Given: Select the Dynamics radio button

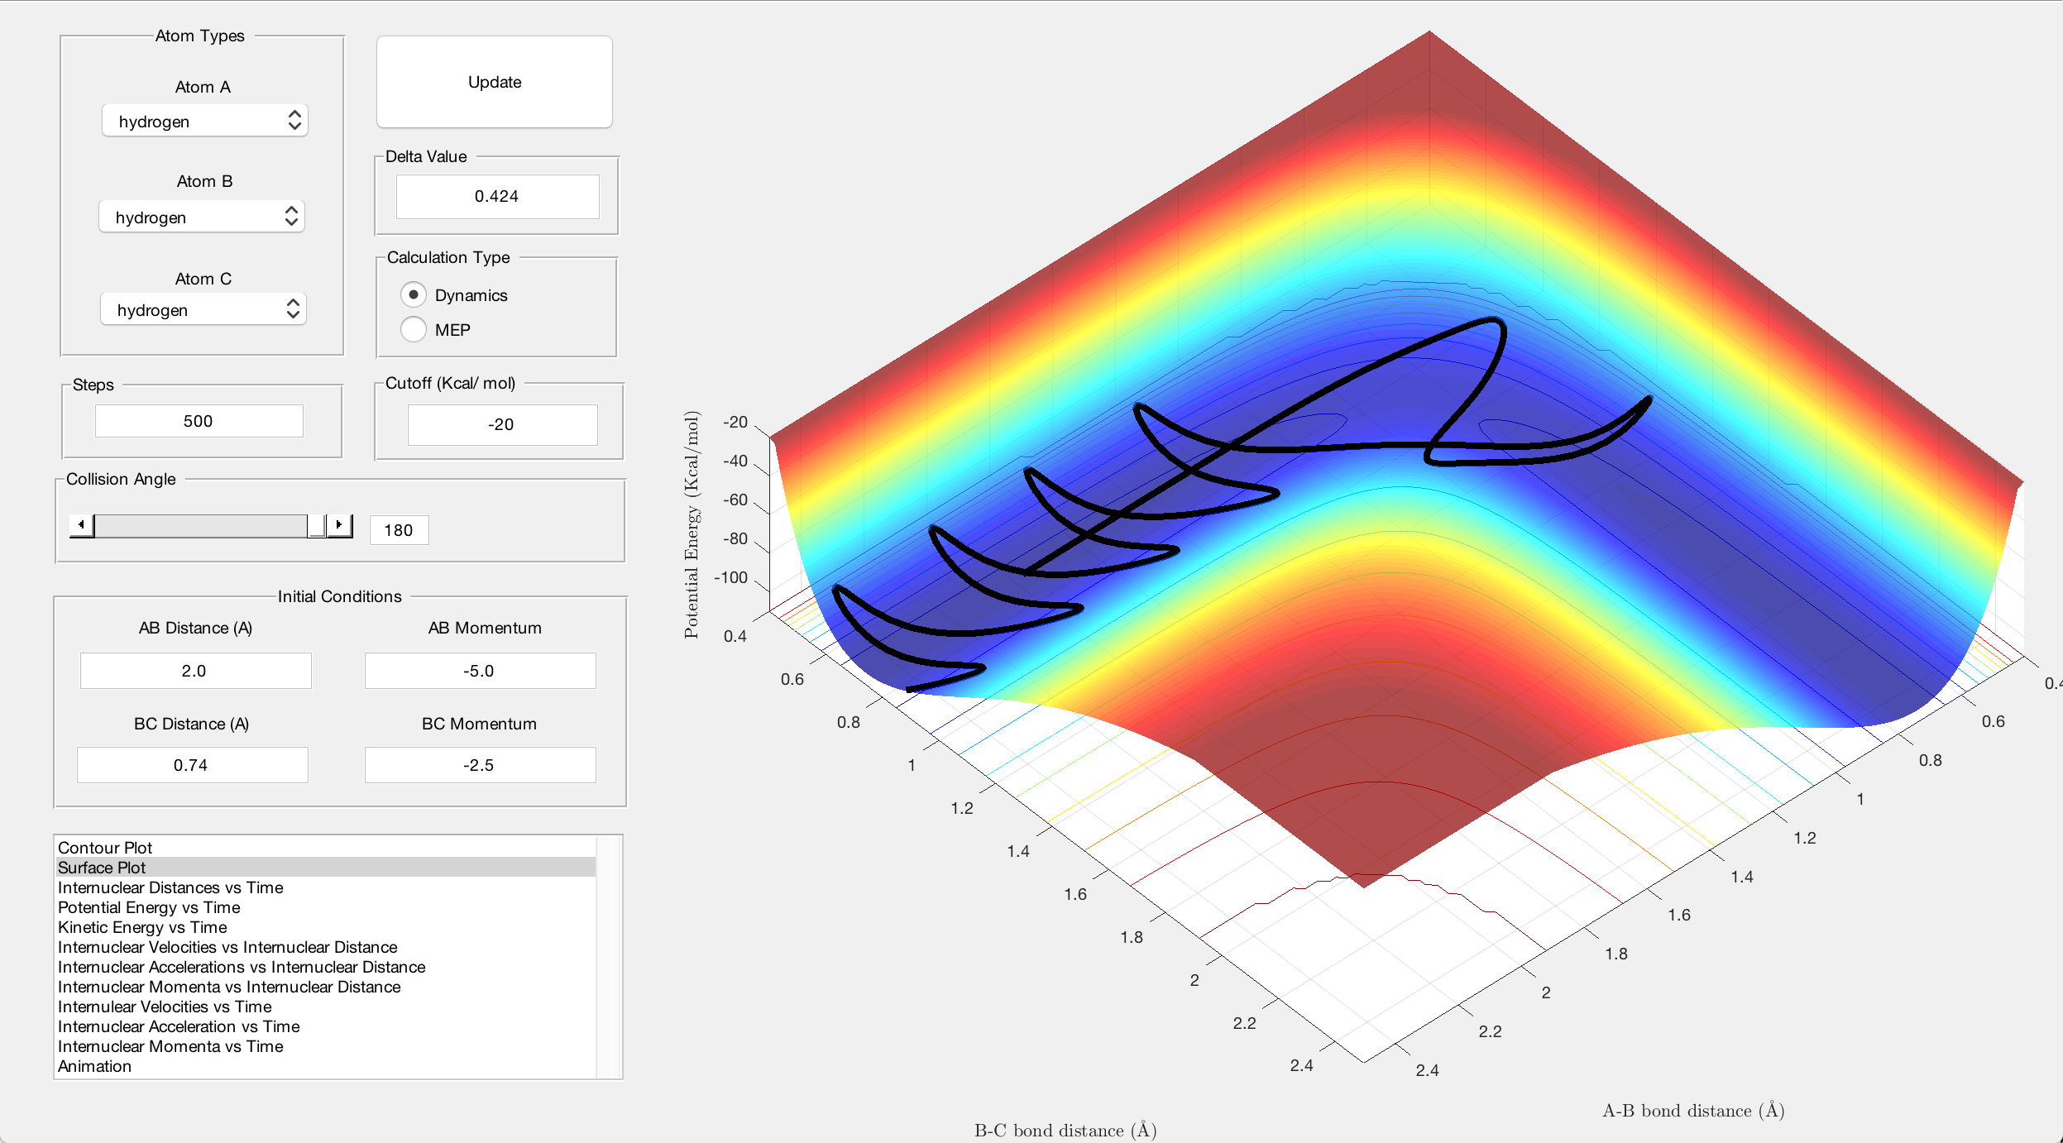Looking at the screenshot, I should point(414,295).
